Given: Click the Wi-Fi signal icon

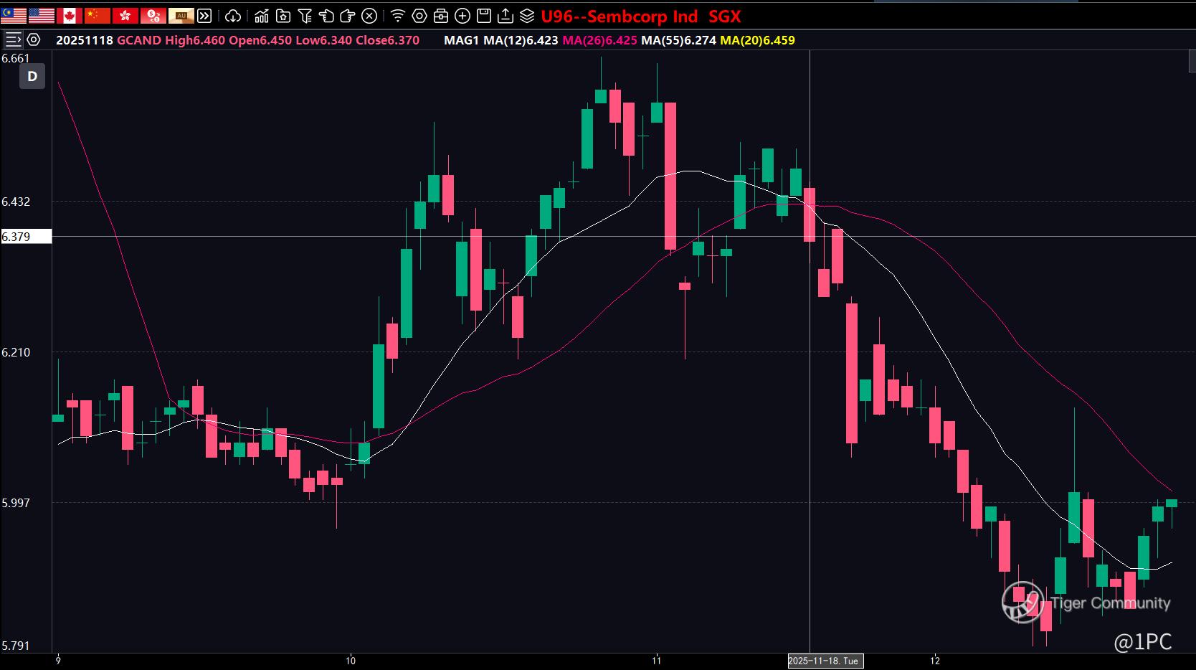Looking at the screenshot, I should [x=398, y=16].
